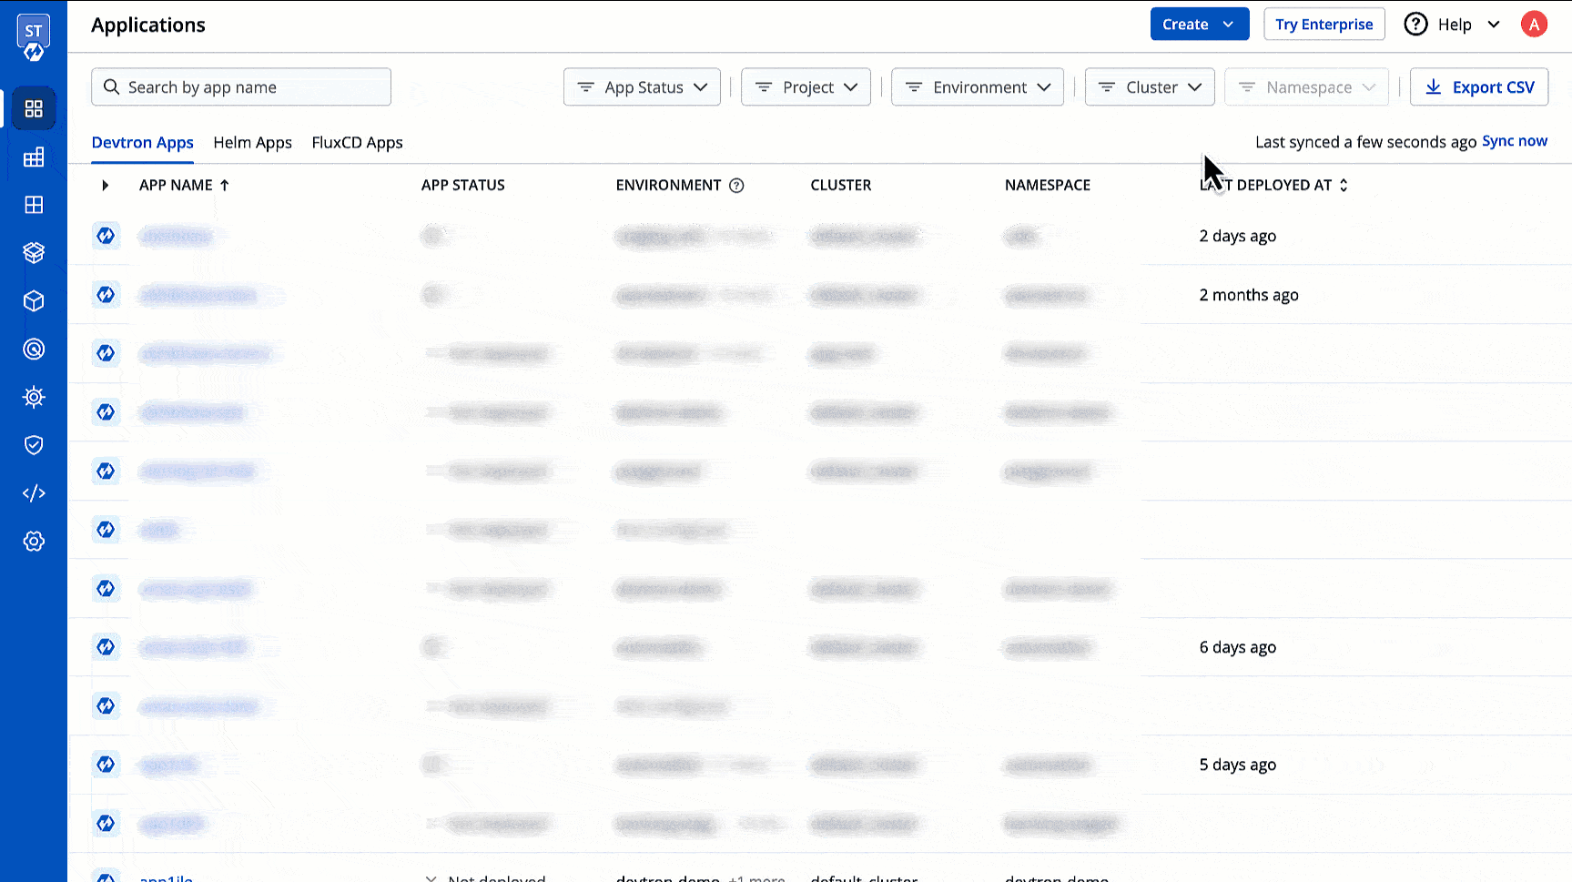Open Global Configurations gear icon at sidebar bottom
This screenshot has width=1572, height=882.
tap(34, 541)
